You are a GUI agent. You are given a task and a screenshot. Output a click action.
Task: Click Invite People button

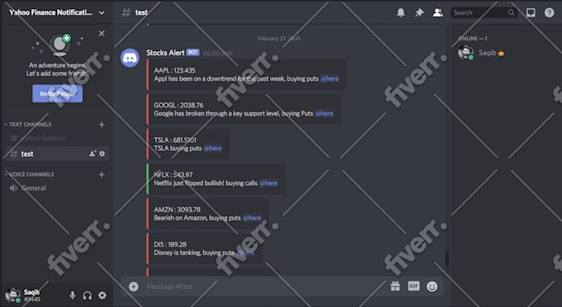[x=57, y=94]
